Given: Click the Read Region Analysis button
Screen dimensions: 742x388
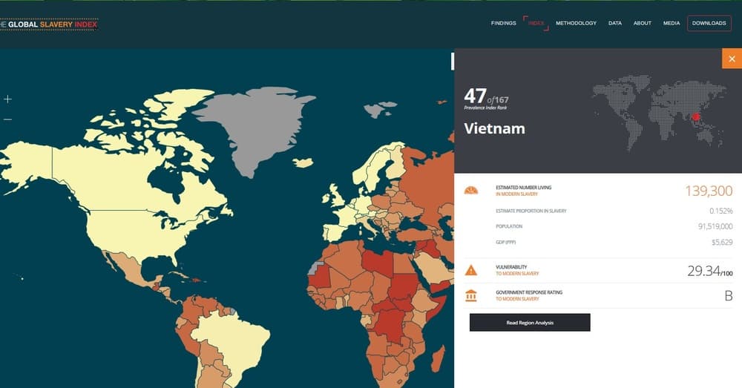Looking at the screenshot, I should click(x=530, y=323).
